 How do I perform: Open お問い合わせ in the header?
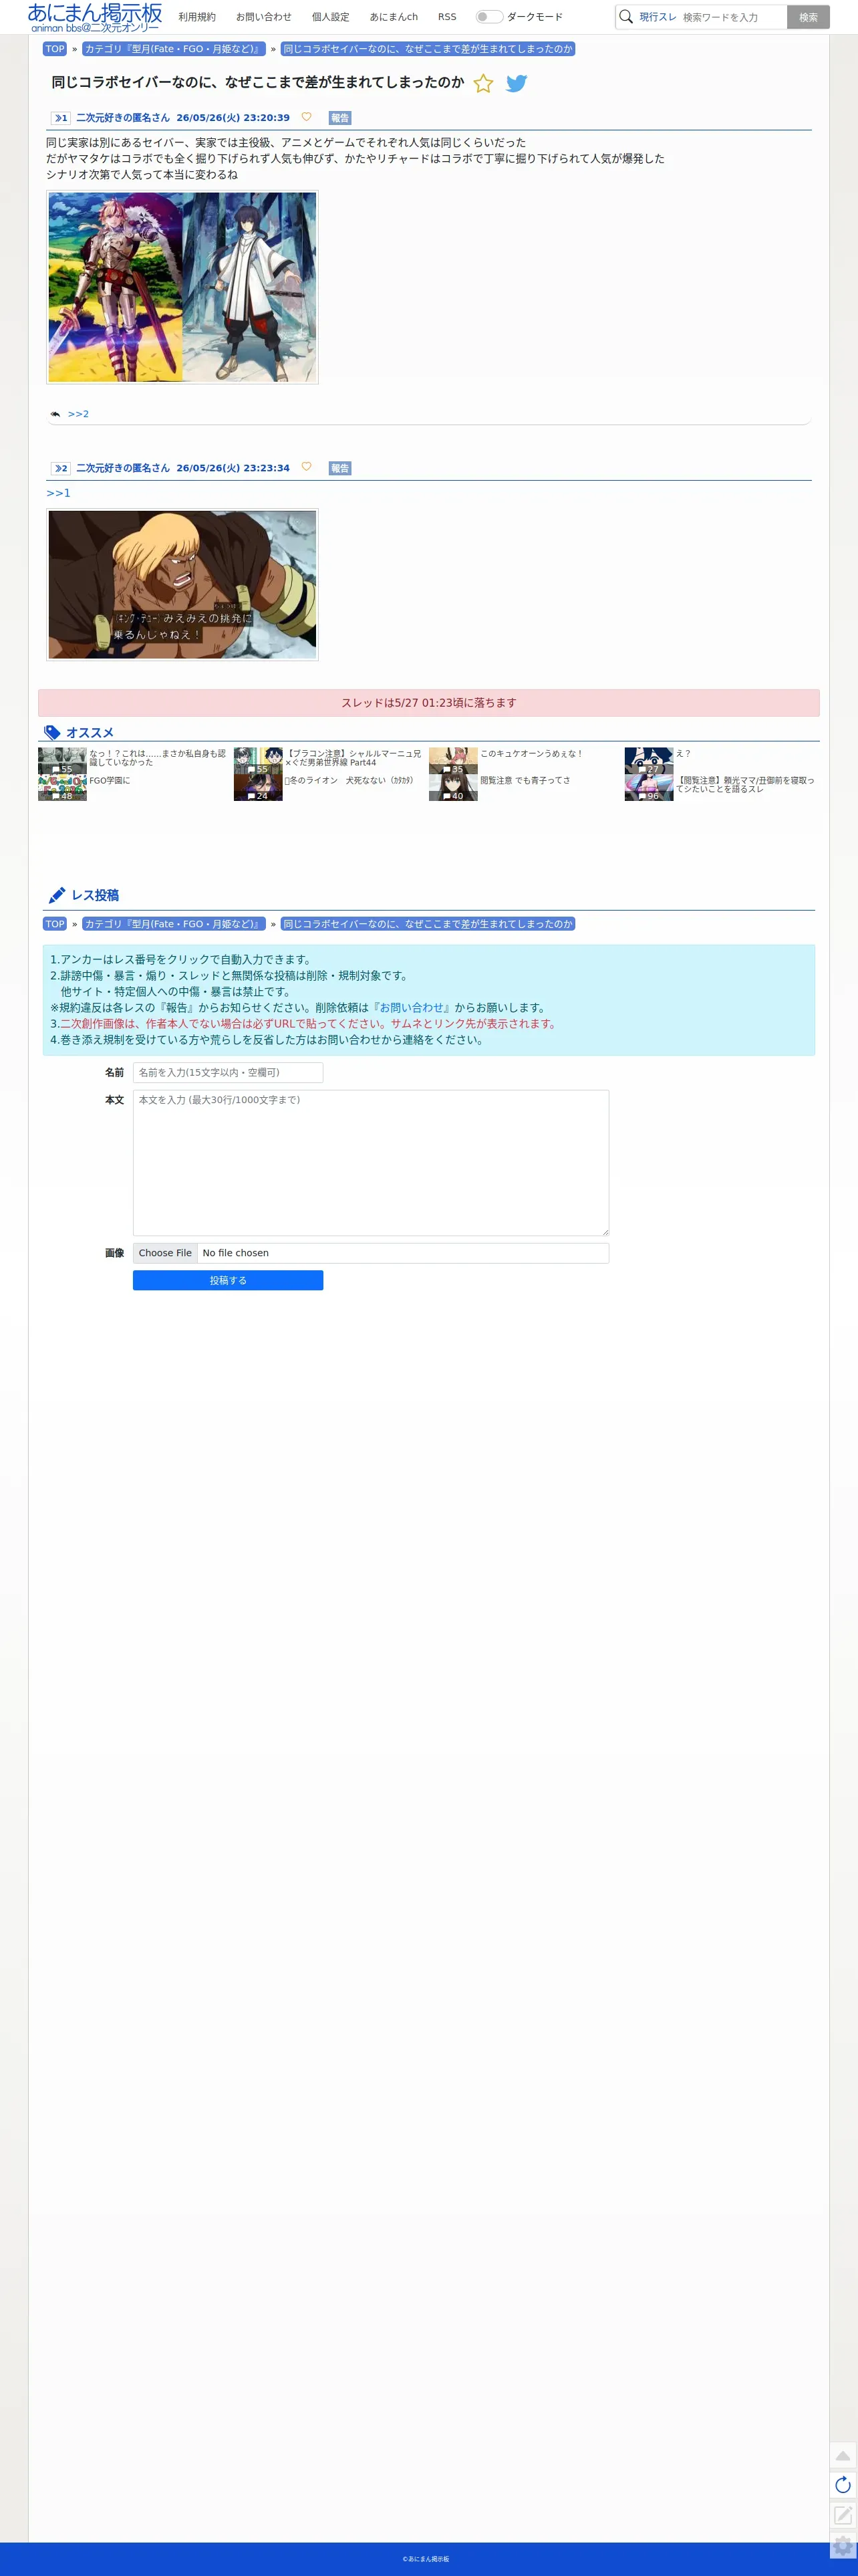pos(264,17)
